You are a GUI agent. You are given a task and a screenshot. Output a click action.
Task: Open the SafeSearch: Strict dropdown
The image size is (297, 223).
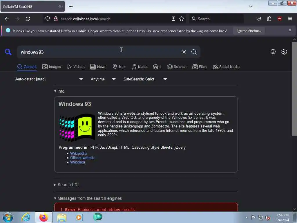[145, 79]
